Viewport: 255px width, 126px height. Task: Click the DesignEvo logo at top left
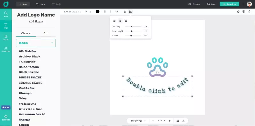click(x=6, y=4)
